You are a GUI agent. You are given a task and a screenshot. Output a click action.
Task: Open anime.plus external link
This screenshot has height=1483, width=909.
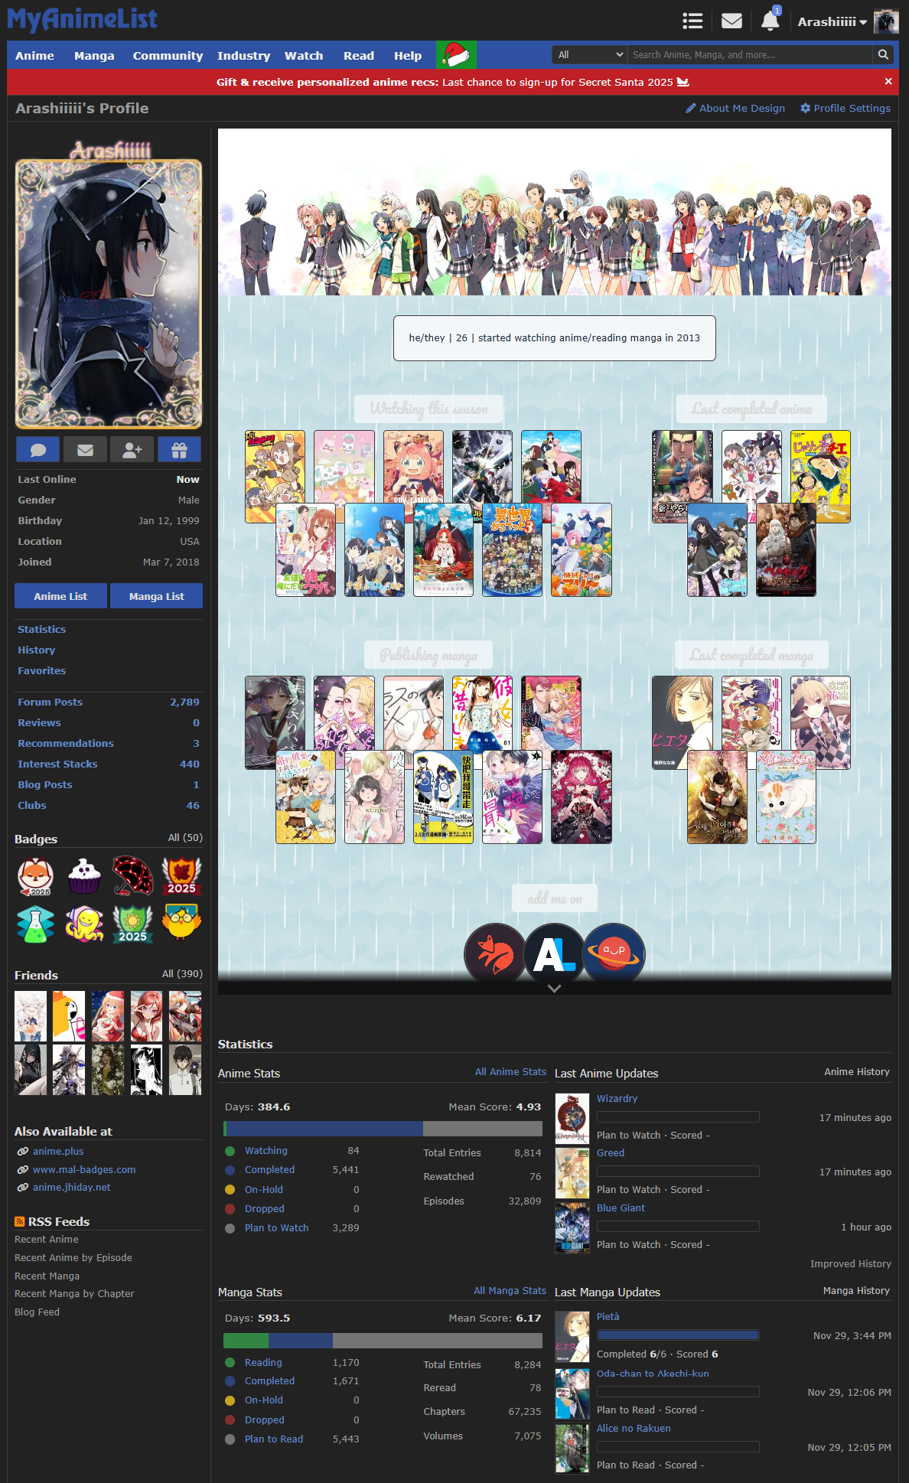pyautogui.click(x=58, y=1151)
